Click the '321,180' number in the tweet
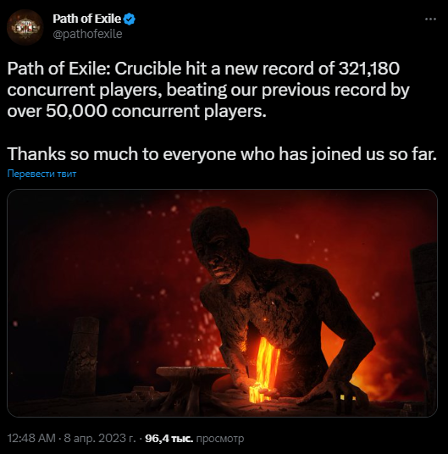Screen dimensions: 448x454 coord(369,69)
